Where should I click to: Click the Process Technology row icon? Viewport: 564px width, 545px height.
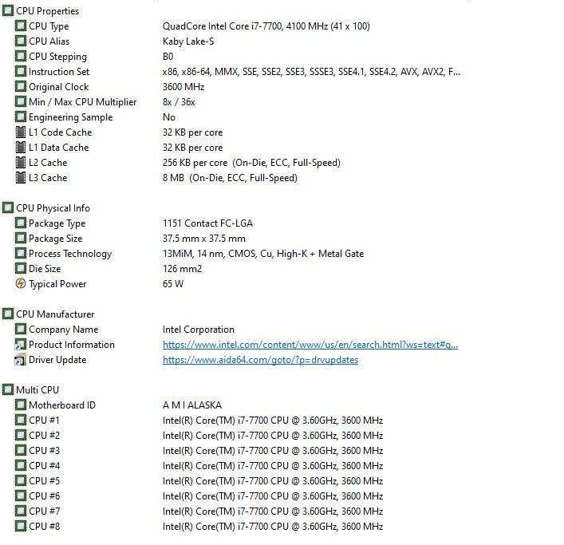point(21,253)
